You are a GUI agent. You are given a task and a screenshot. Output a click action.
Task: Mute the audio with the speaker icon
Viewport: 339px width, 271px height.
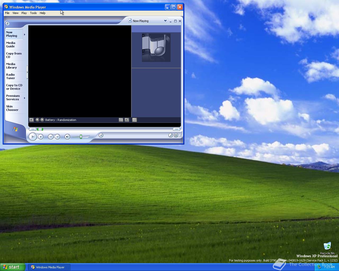click(67, 137)
